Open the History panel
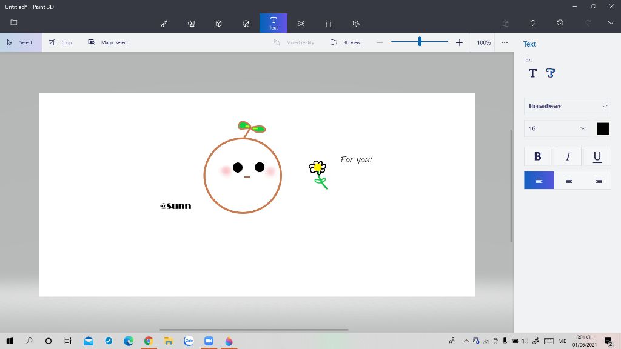The height and width of the screenshot is (349, 621). (x=560, y=23)
